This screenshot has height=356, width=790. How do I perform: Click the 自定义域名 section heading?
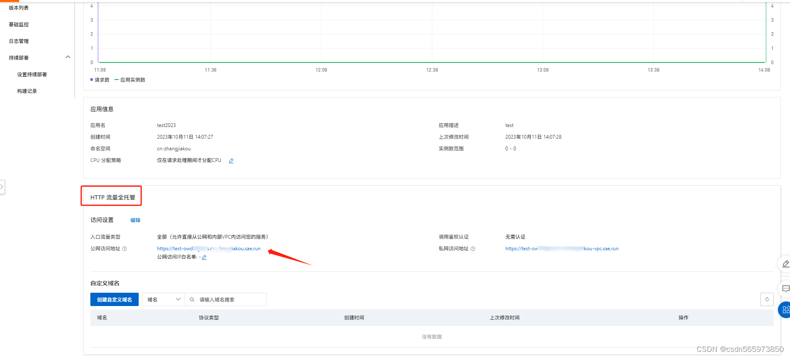(x=105, y=283)
